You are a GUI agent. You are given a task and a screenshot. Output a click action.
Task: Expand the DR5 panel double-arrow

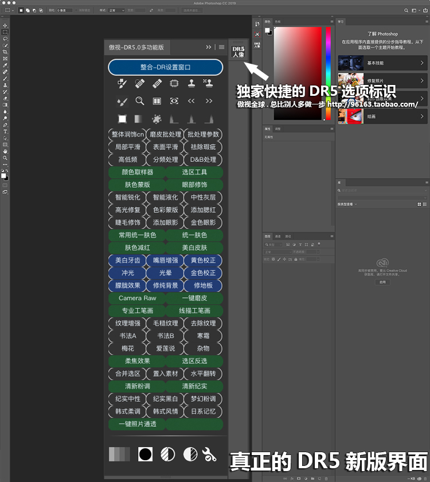(x=209, y=47)
